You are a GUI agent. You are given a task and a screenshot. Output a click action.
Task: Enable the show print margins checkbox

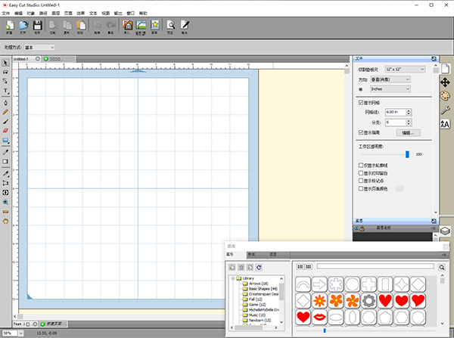[x=361, y=172]
